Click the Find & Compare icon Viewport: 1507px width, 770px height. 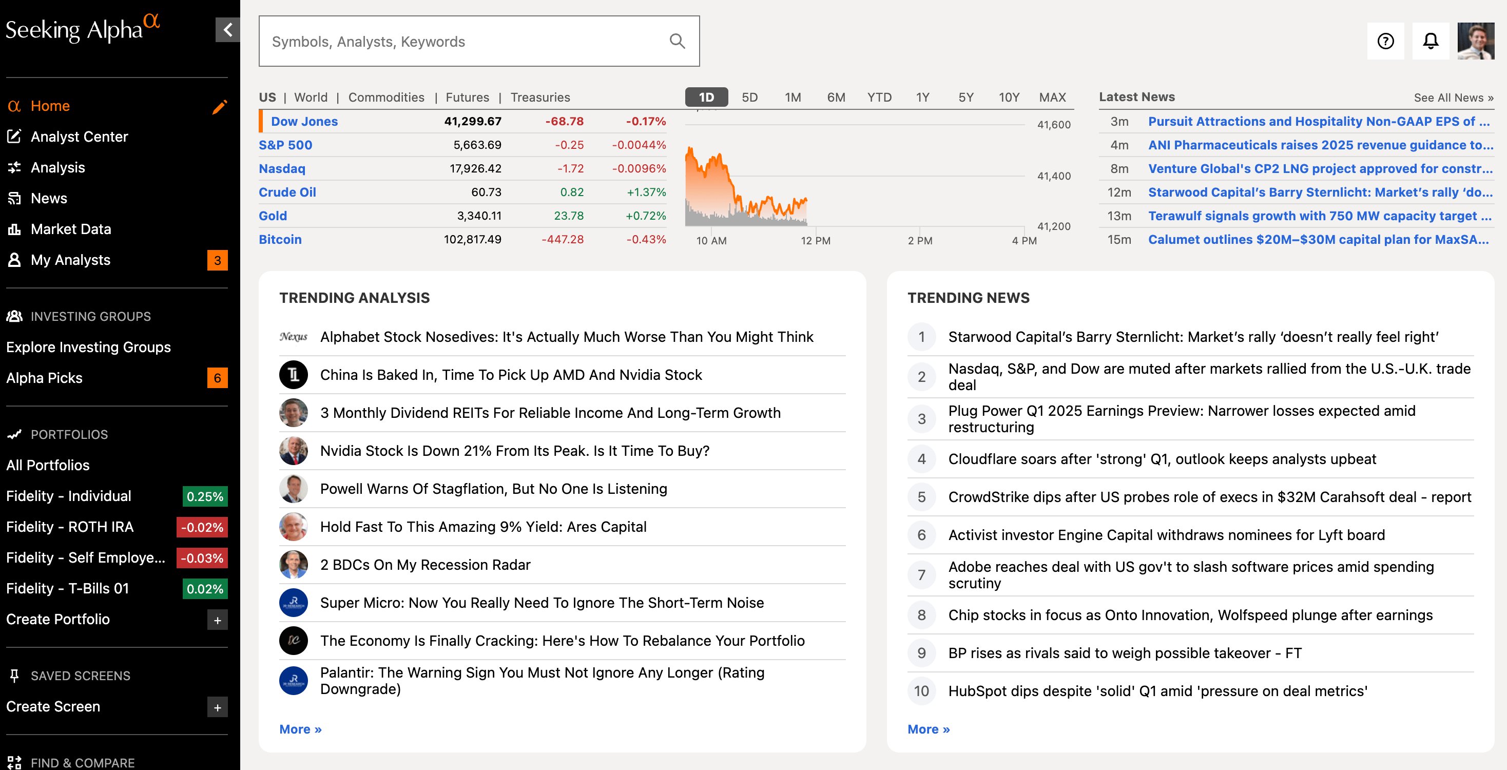14,762
